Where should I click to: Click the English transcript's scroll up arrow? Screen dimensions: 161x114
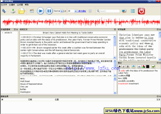pos(115,37)
